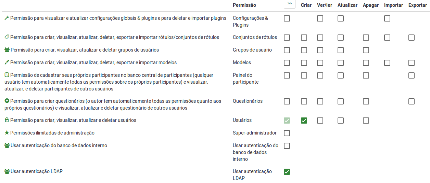Click the Permissão column header
This screenshot has height=183, width=430.
click(244, 5)
